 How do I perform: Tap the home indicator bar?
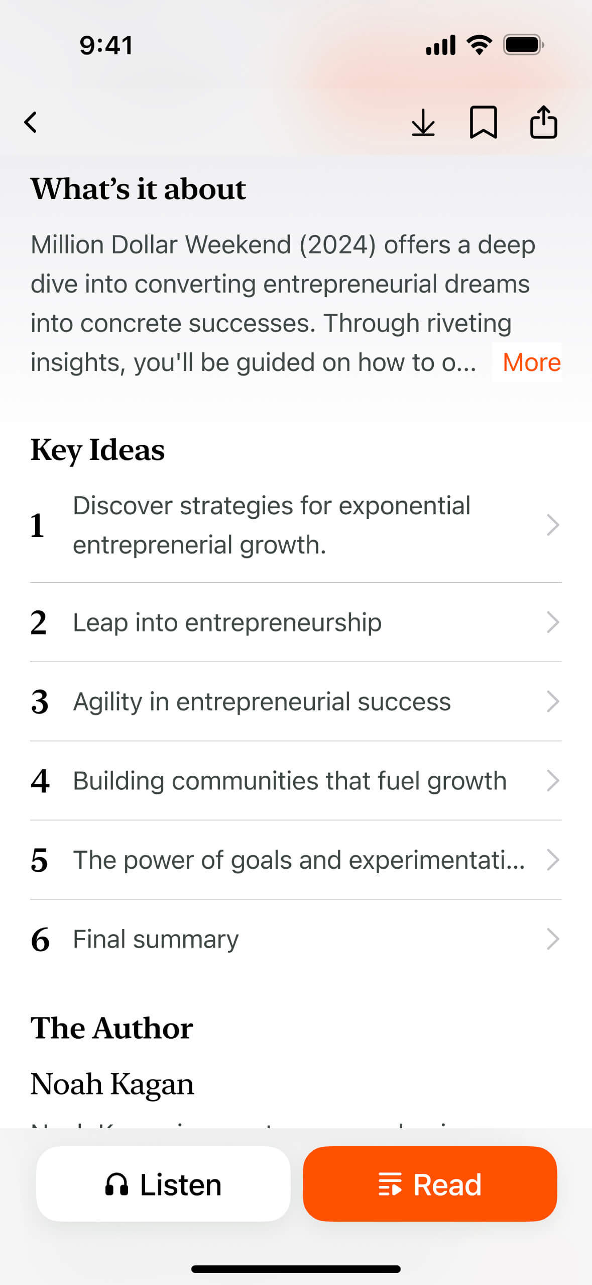[296, 1269]
